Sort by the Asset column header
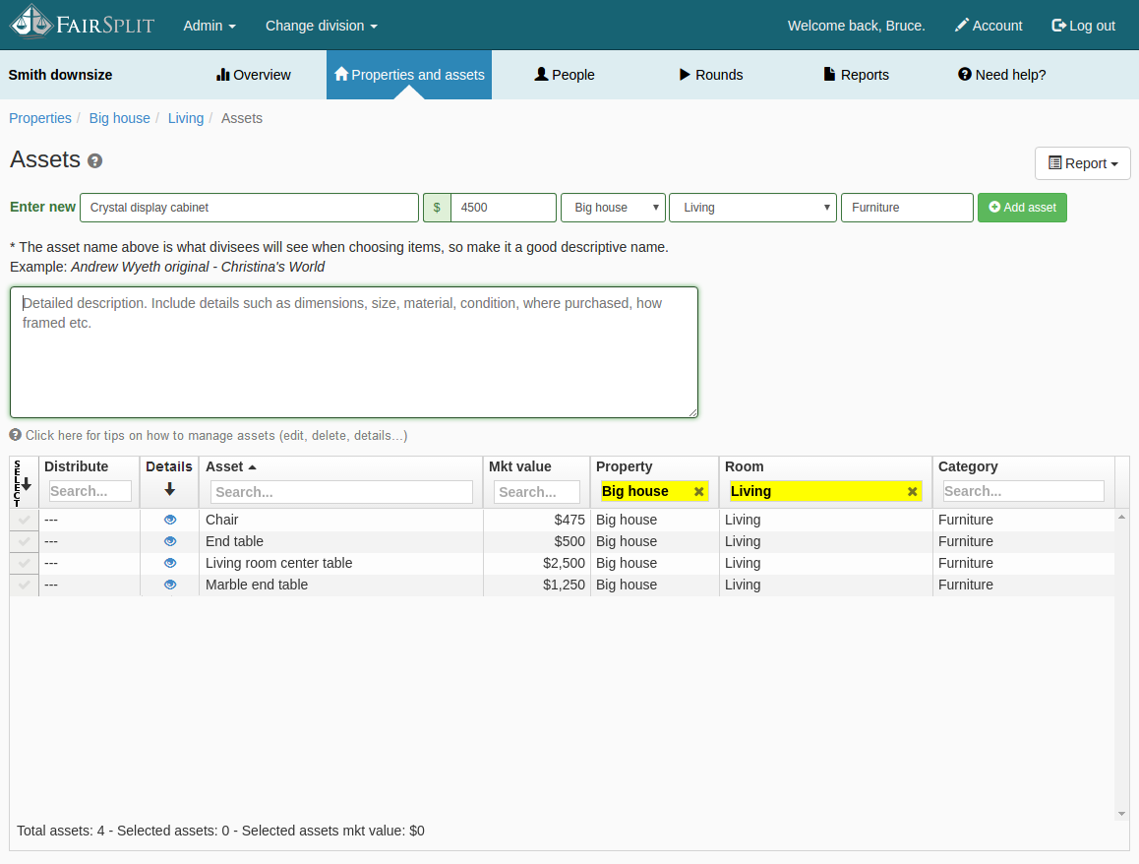 [230, 466]
